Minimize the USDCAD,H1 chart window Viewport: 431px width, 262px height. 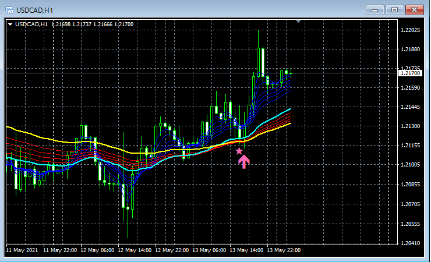click(x=375, y=10)
